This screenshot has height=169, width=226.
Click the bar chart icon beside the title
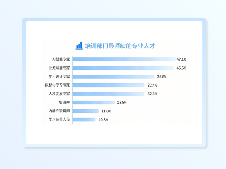point(79,46)
